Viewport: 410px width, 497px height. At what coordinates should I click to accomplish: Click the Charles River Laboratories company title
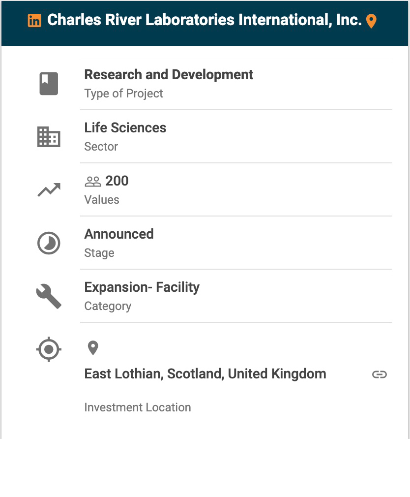[204, 20]
